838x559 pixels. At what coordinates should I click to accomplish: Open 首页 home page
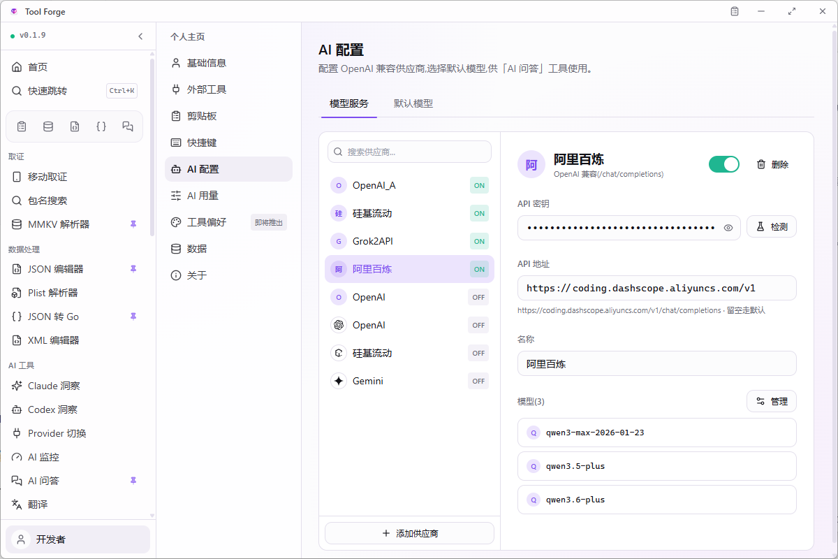pyautogui.click(x=78, y=67)
